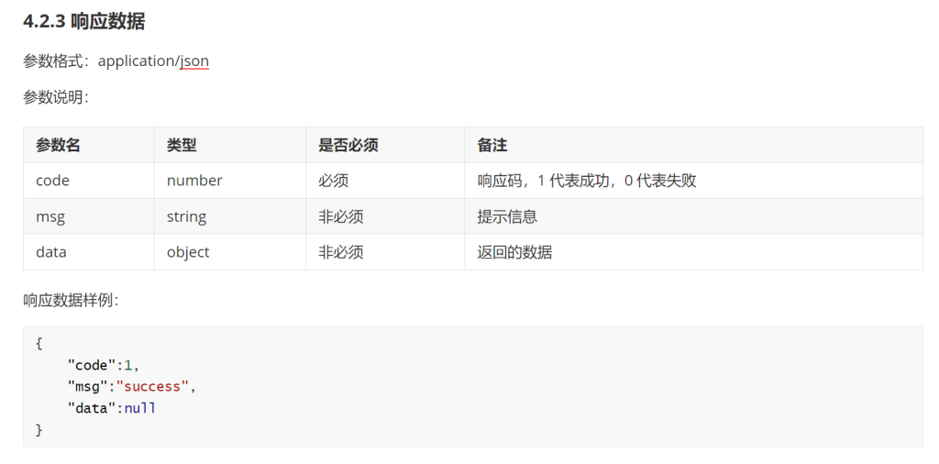This screenshot has height=464, width=939.
Task: Click the "msg" cell in the parameter table
Action: pyautogui.click(x=50, y=216)
